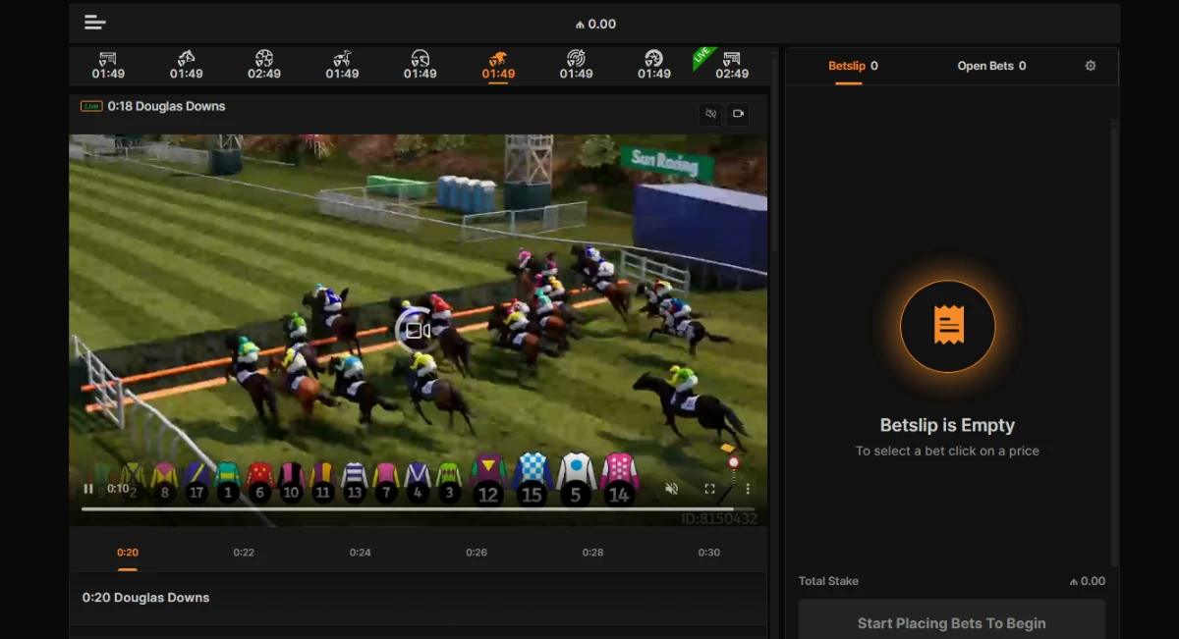The height and width of the screenshot is (639, 1179).
Task: Click the Betslip is Empty message
Action: coord(947,425)
